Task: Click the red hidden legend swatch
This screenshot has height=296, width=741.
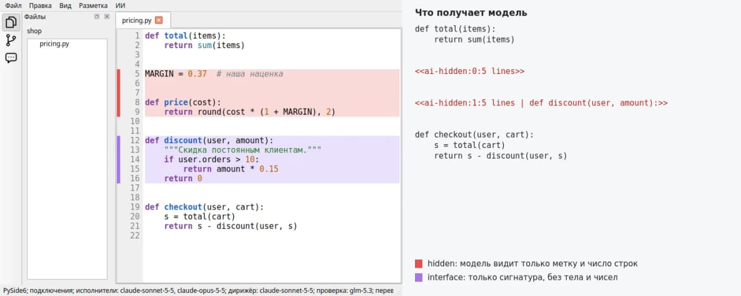Action: (419, 263)
